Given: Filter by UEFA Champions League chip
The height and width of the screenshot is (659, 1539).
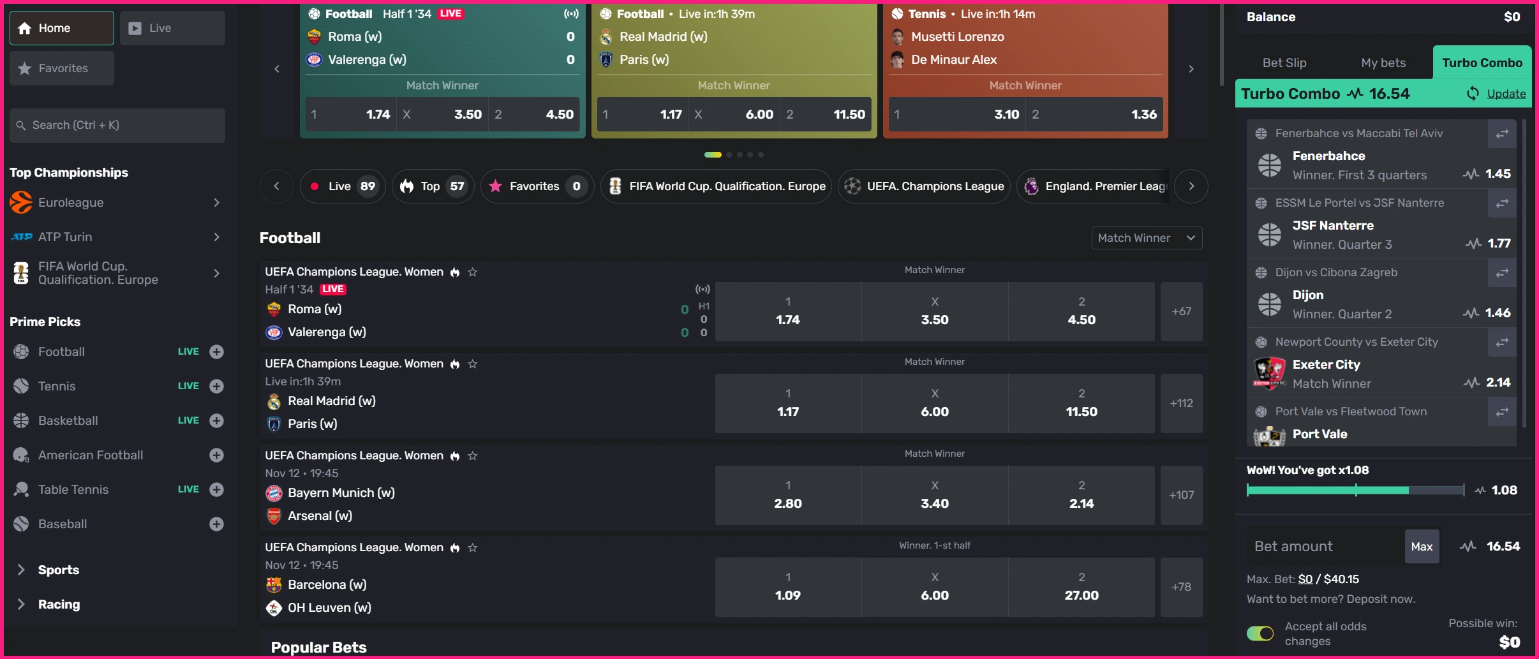Looking at the screenshot, I should tap(924, 186).
